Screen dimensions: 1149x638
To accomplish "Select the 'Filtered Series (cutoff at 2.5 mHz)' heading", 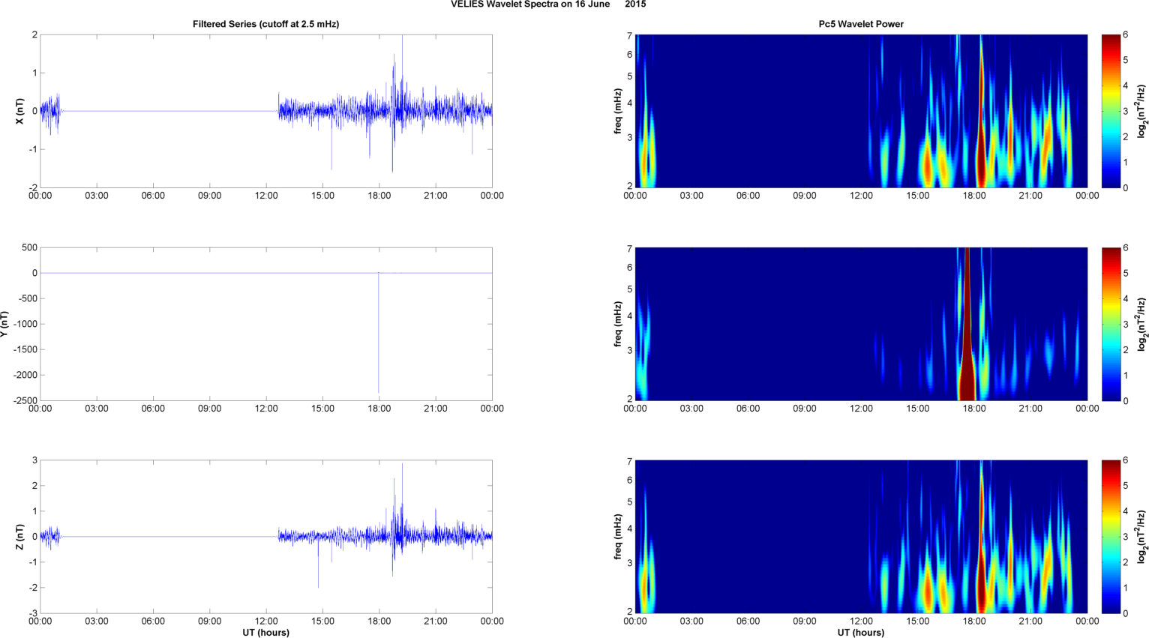I will pos(265,24).
